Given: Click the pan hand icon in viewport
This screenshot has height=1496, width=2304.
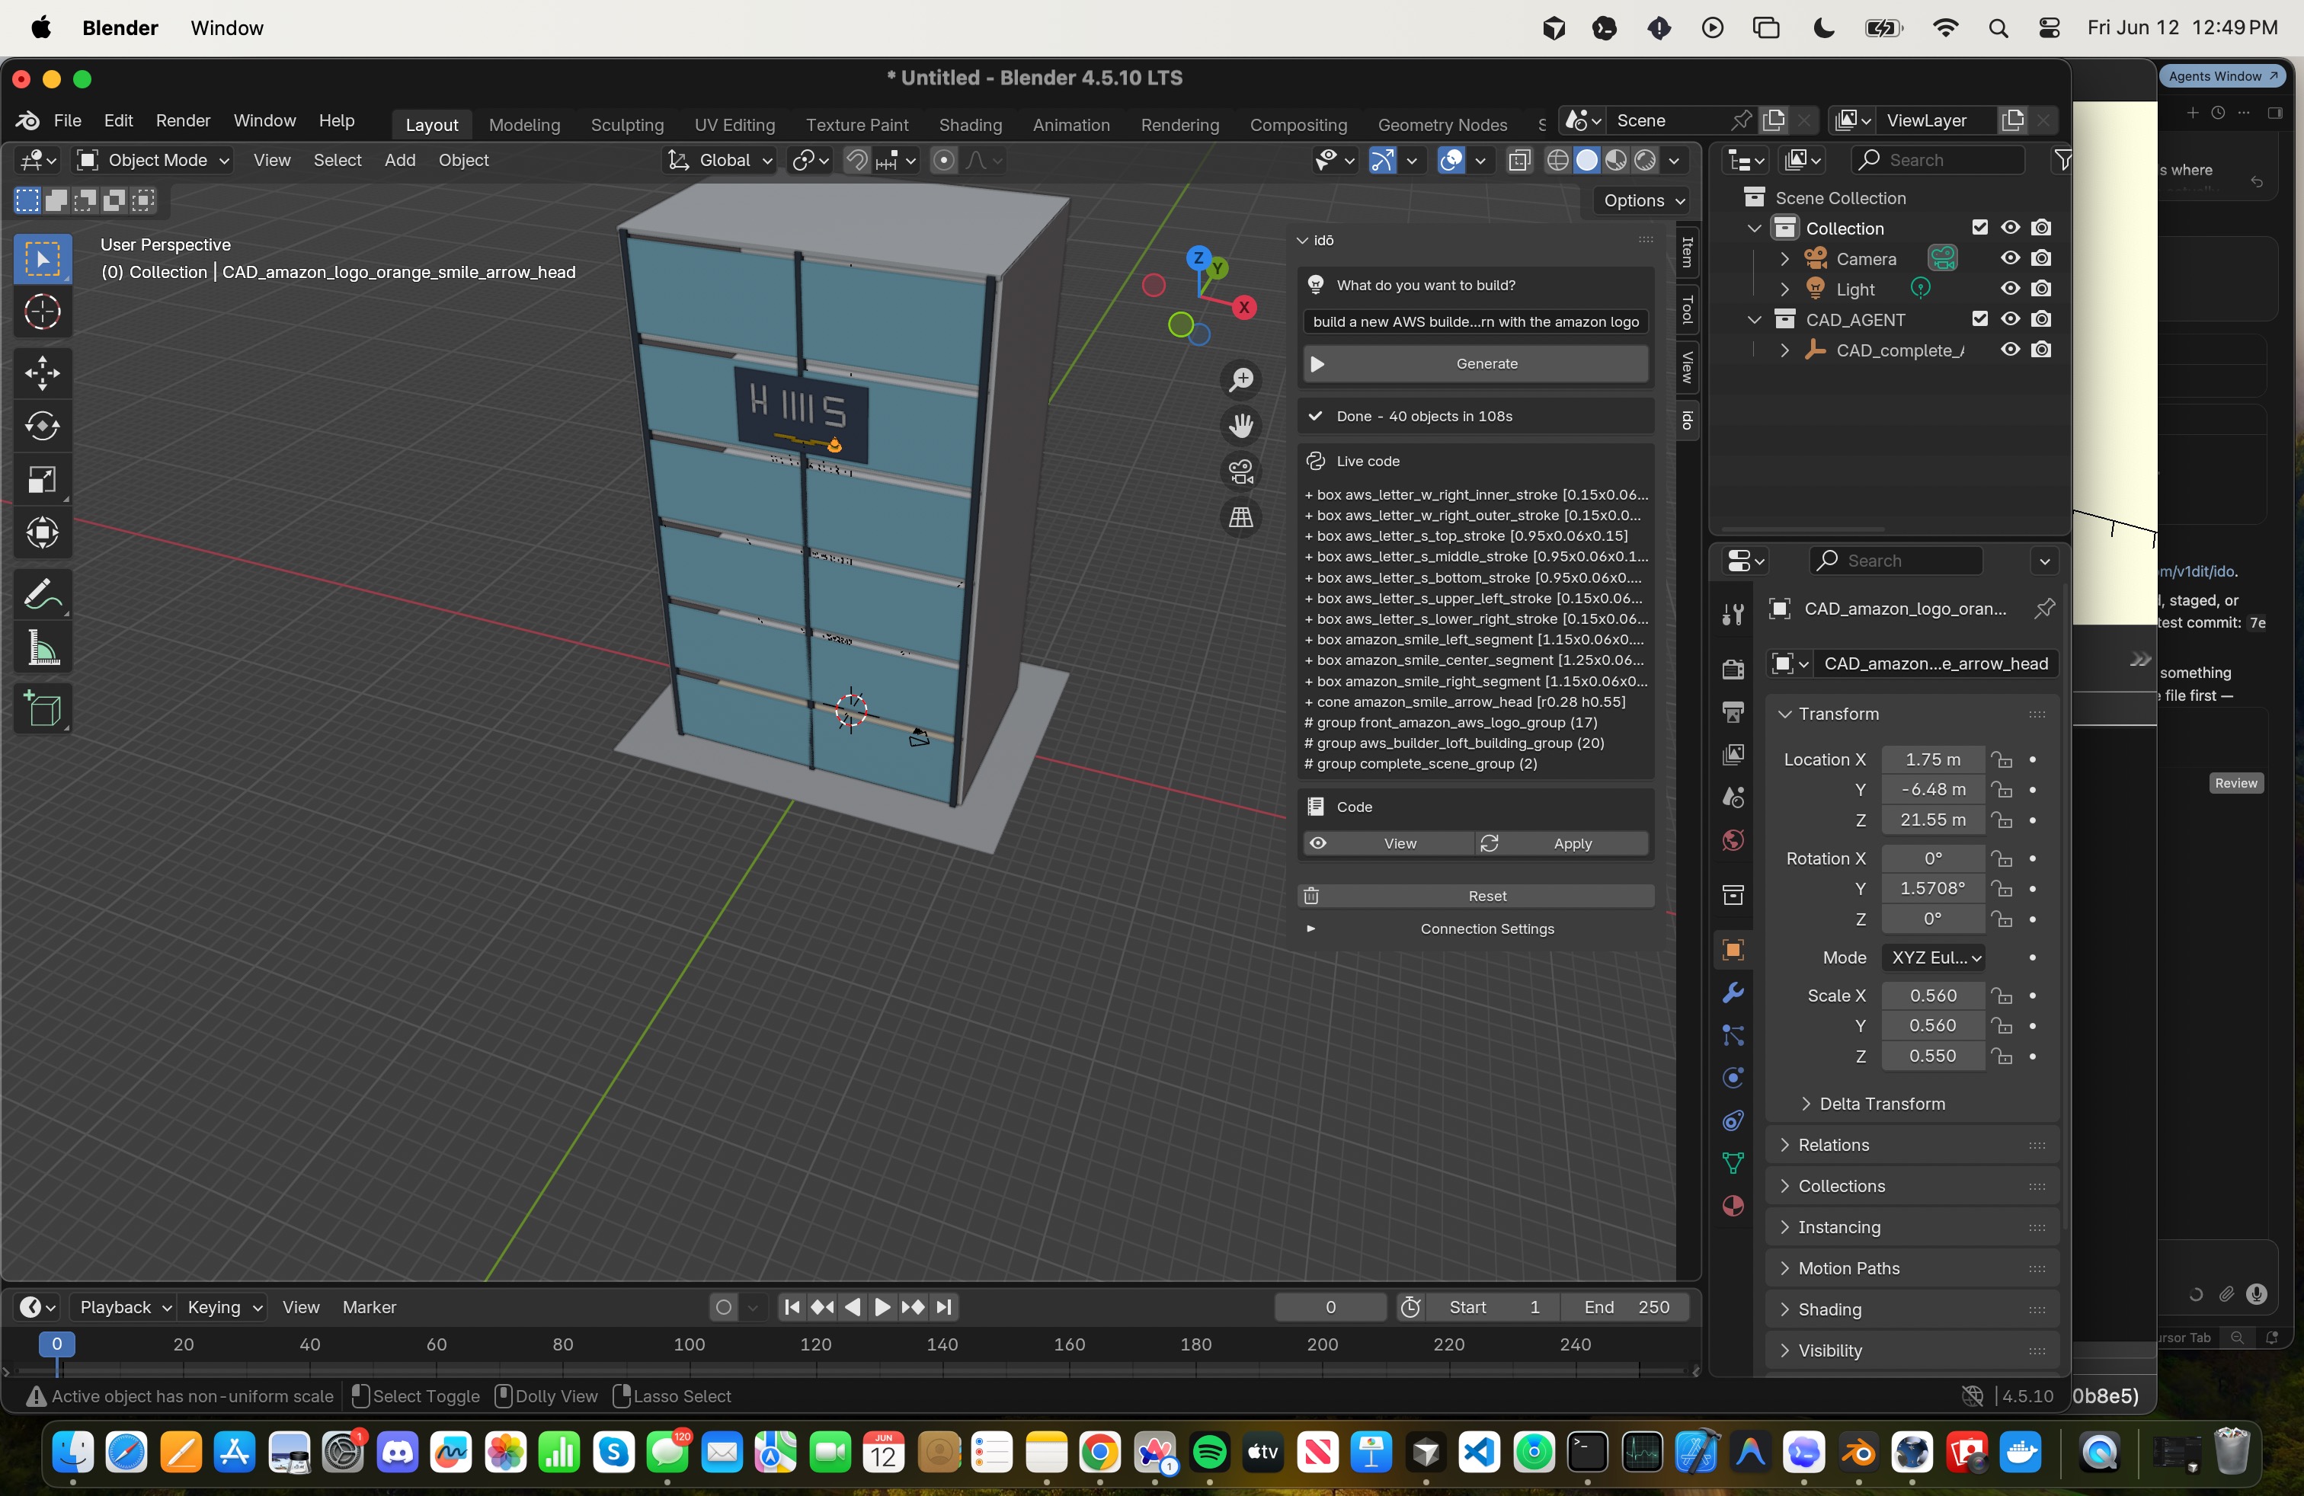Looking at the screenshot, I should 1241,426.
